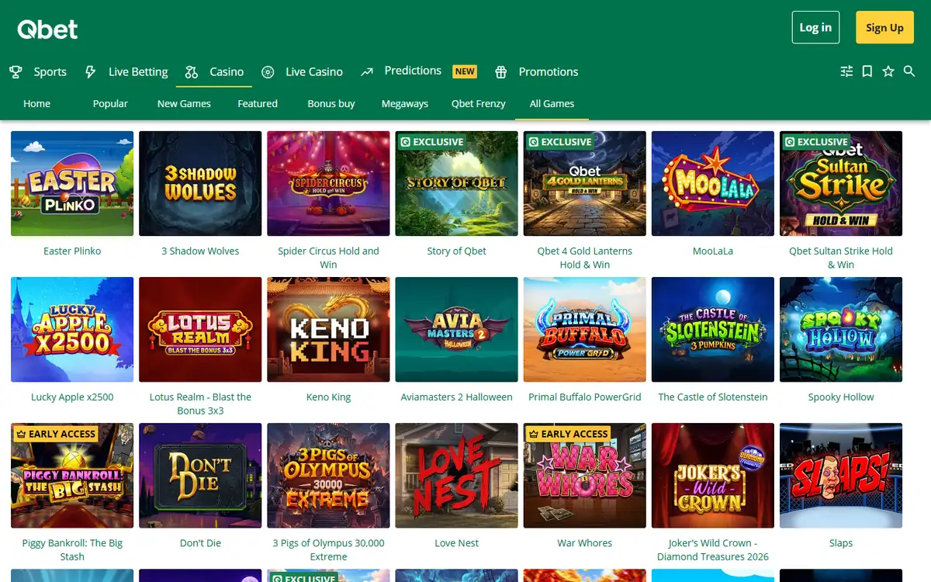Click the EARLY ACCESS badge on War Whores

pyautogui.click(x=568, y=434)
